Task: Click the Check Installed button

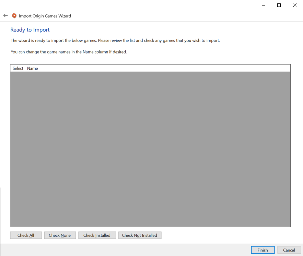Action: 97,235
